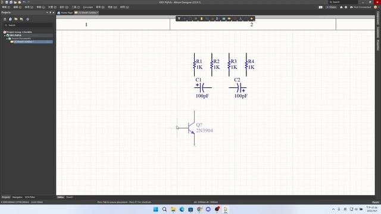Click the Save icon in title bar
The image size is (381, 214).
click(x=7, y=2)
